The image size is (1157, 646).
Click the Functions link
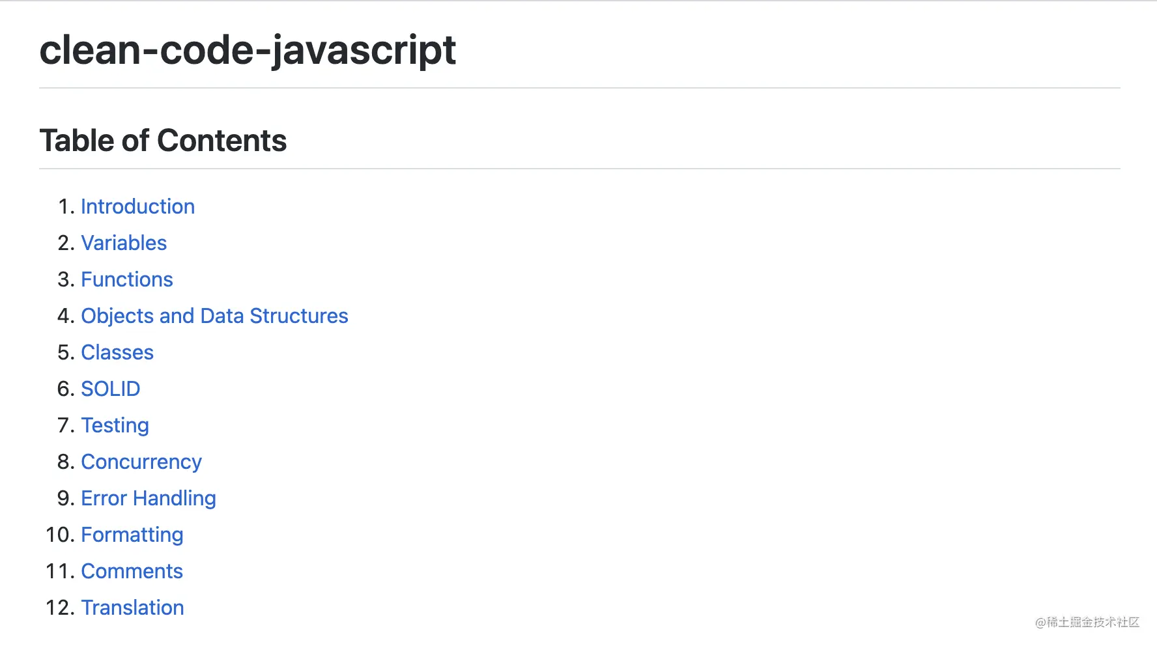pyautogui.click(x=127, y=279)
